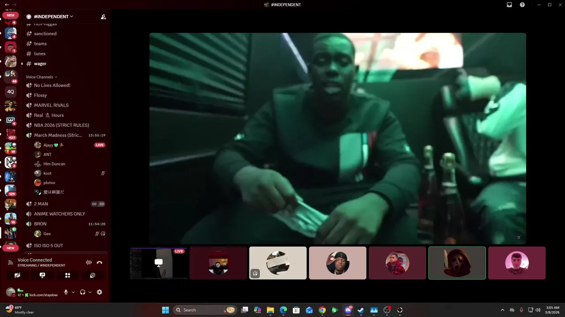Open microphone input options chevron
Screen dimensions: 565x317
pyautogui.click(x=73, y=292)
